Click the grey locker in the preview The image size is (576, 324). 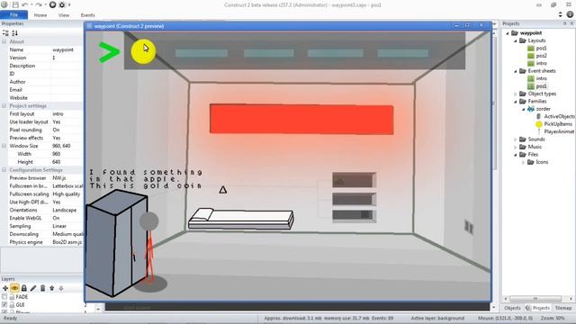[117, 243]
